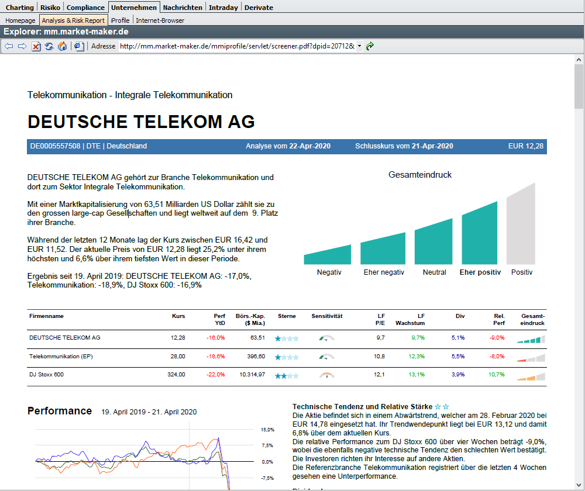Viewport: 585px width, 491px height.
Task: Select the Nachrichten tab
Action: click(183, 8)
